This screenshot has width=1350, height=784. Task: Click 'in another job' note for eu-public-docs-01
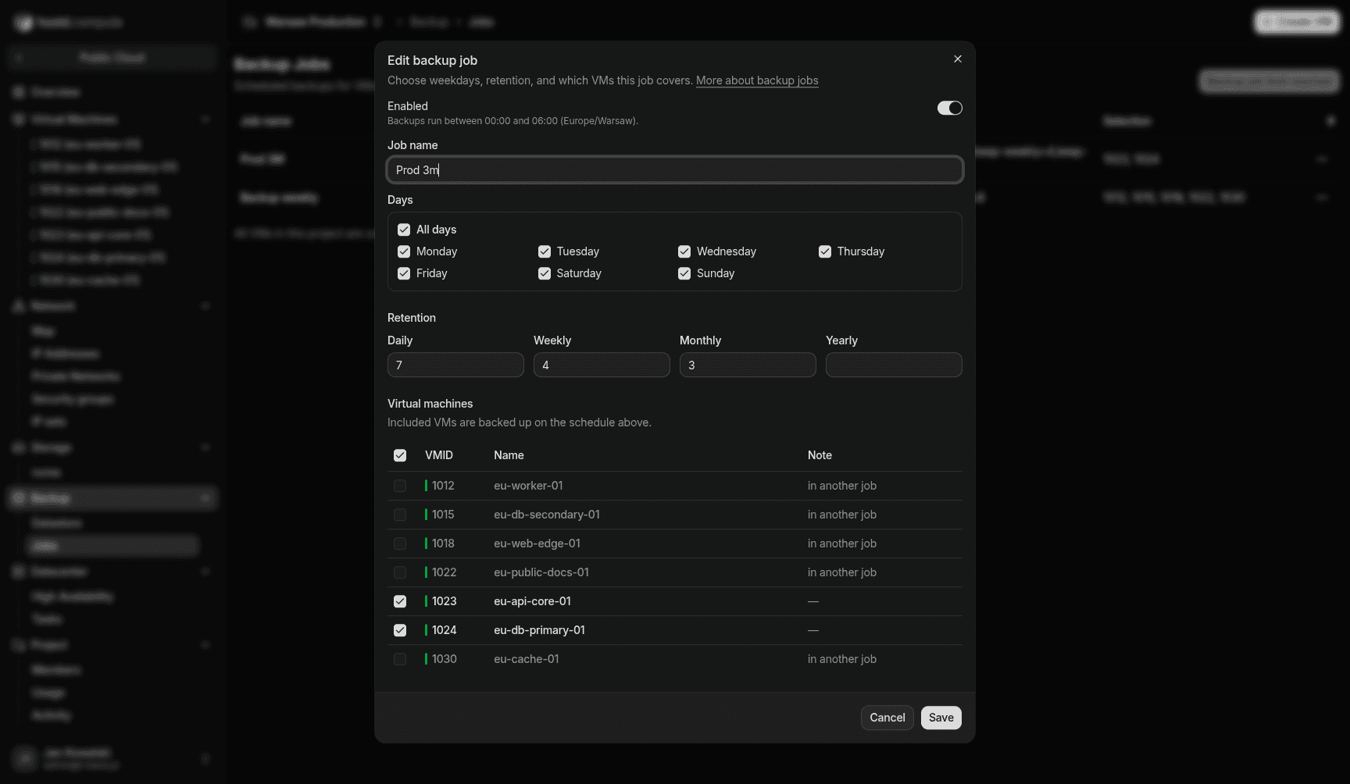[x=842, y=572]
